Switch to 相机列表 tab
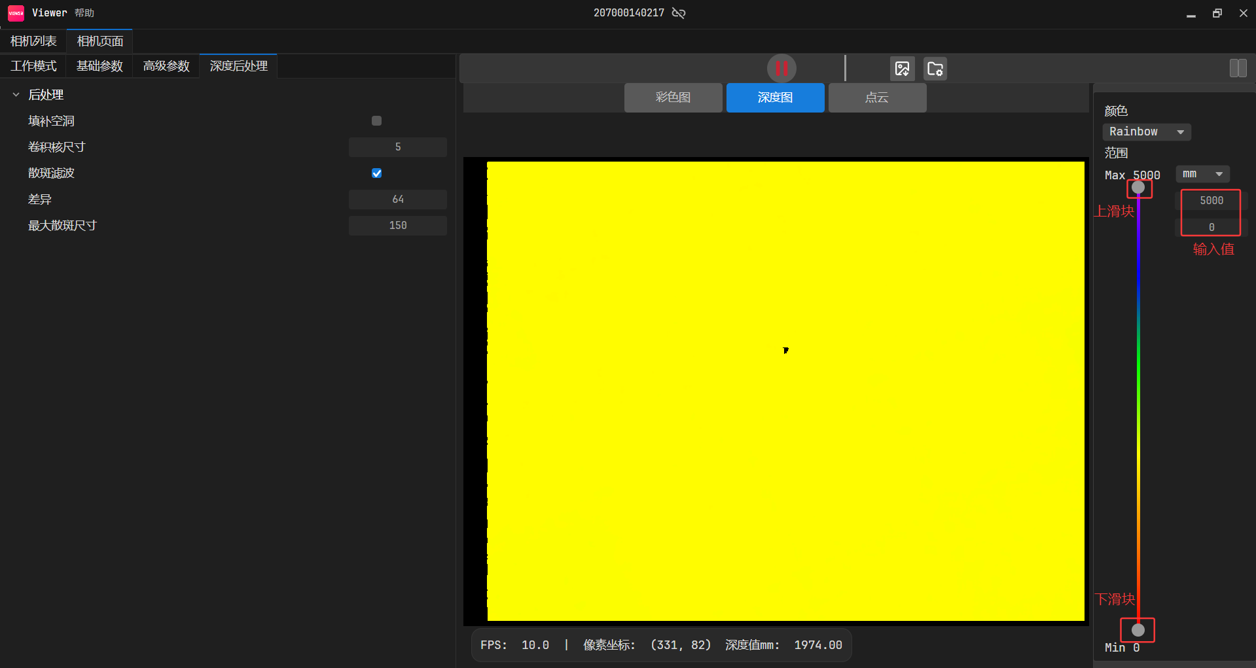Screen dimensions: 1256x668 [33, 41]
